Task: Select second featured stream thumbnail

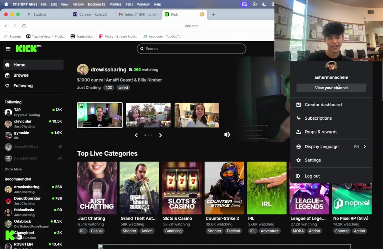Action: pyautogui.click(x=148, y=115)
